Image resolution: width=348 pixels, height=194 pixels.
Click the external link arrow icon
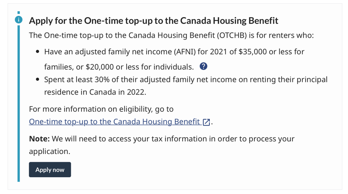pyautogui.click(x=206, y=122)
